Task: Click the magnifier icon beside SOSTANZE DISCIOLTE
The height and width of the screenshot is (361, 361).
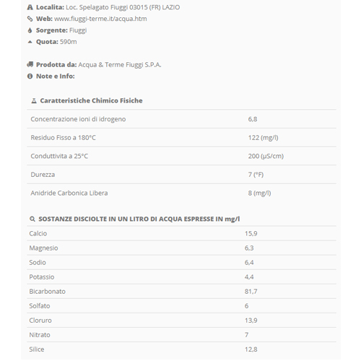Action: pyautogui.click(x=32, y=219)
